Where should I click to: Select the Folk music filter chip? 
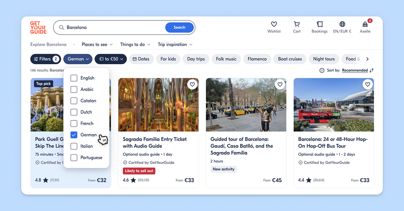coord(226,59)
